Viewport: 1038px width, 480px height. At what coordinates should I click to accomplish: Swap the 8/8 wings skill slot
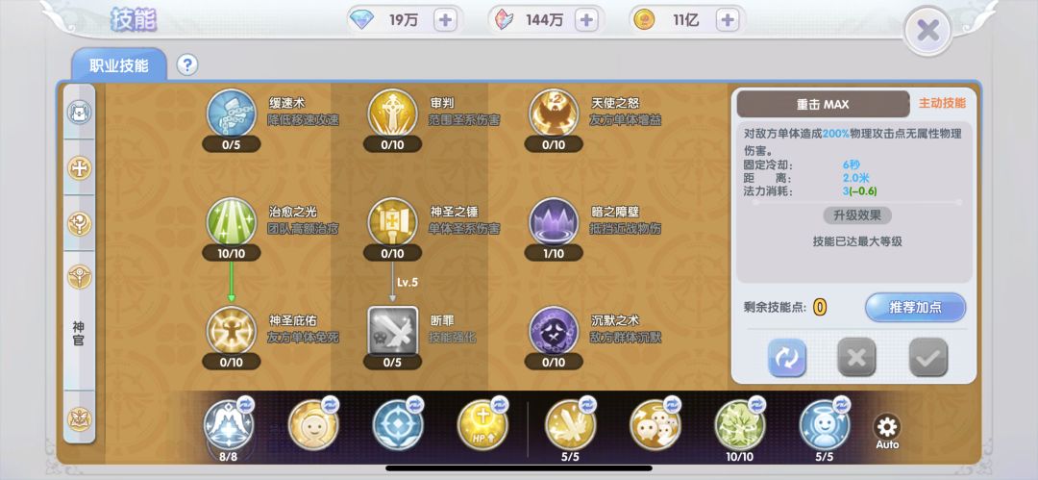246,404
